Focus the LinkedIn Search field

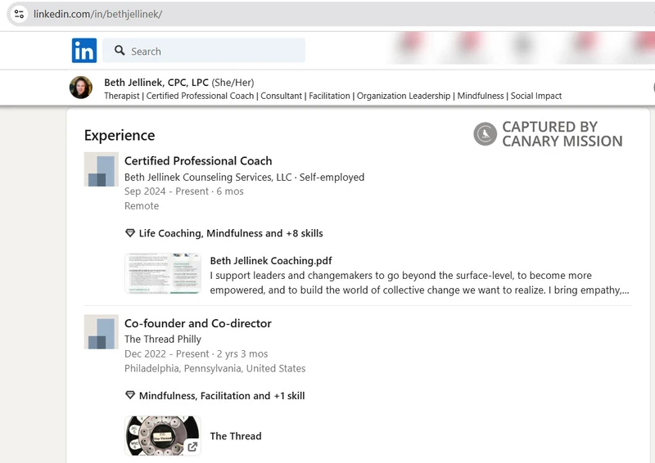pos(213,51)
